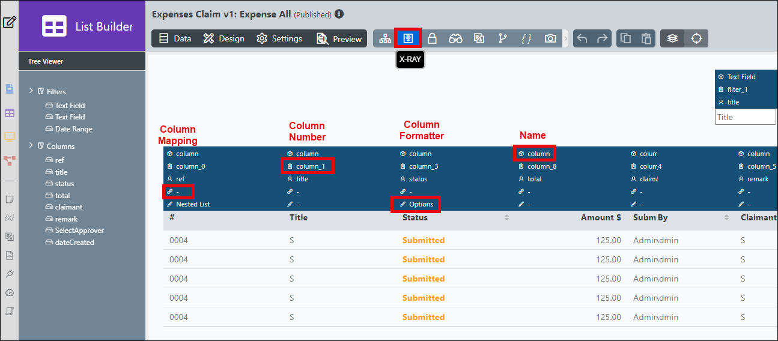
Task: Open the Settings tab
Action: point(279,38)
